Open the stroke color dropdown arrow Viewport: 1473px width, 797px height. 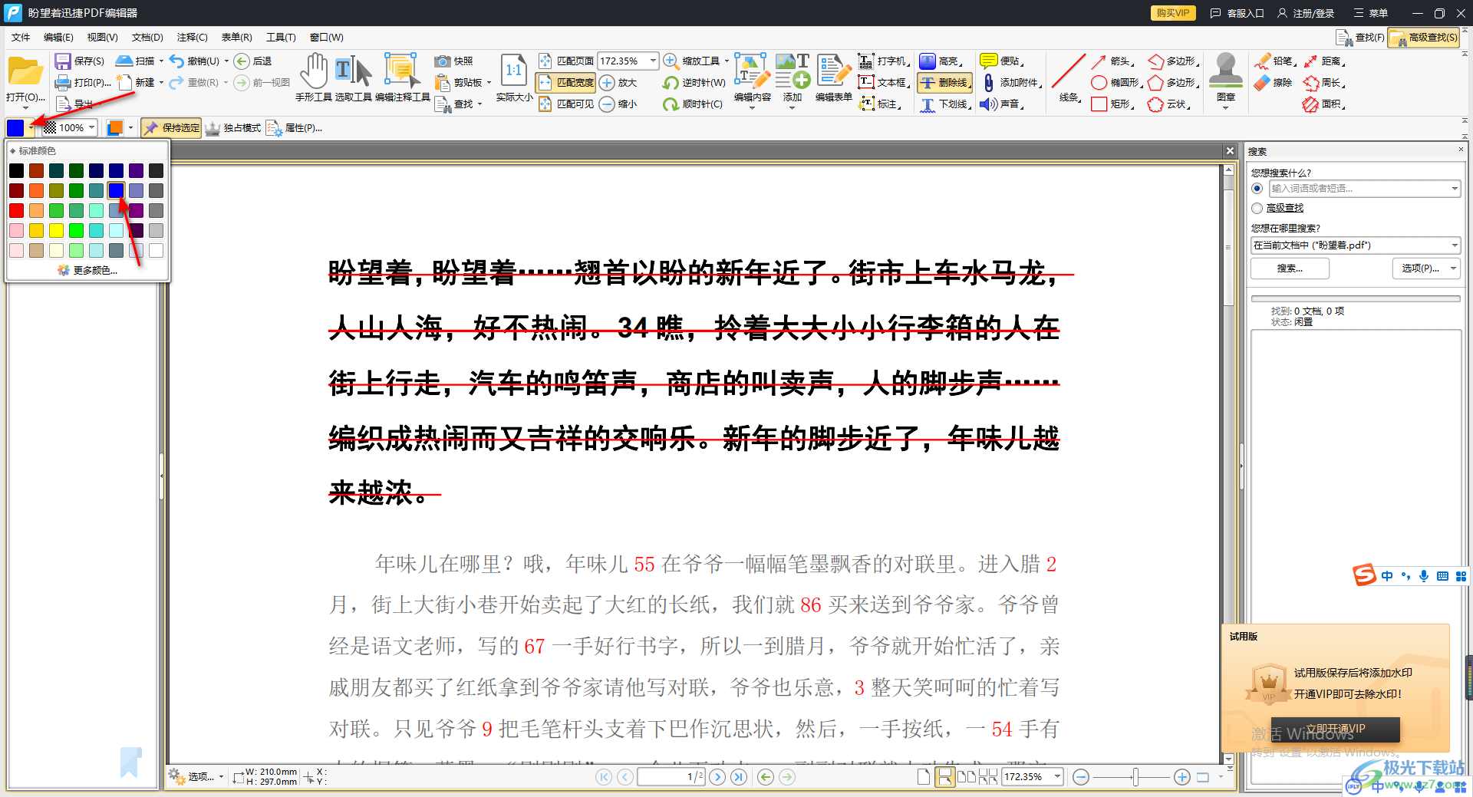coord(31,128)
